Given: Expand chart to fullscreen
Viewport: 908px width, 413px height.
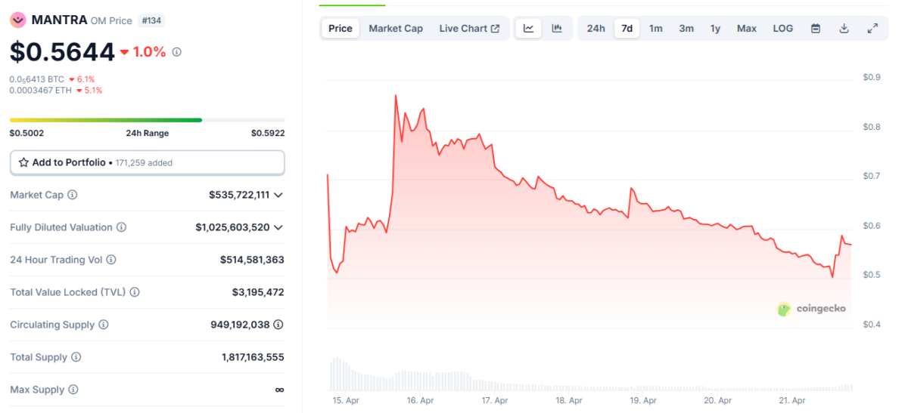Looking at the screenshot, I should tap(872, 29).
